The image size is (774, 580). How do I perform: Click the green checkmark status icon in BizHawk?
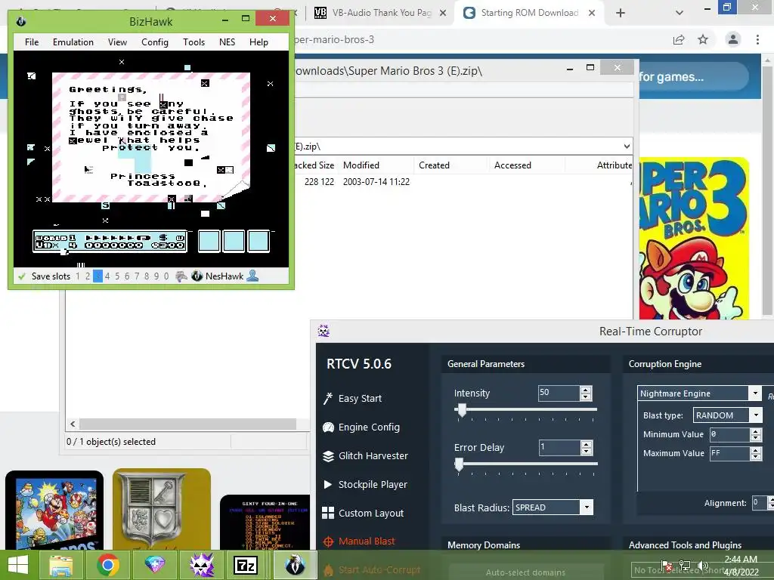coord(22,276)
